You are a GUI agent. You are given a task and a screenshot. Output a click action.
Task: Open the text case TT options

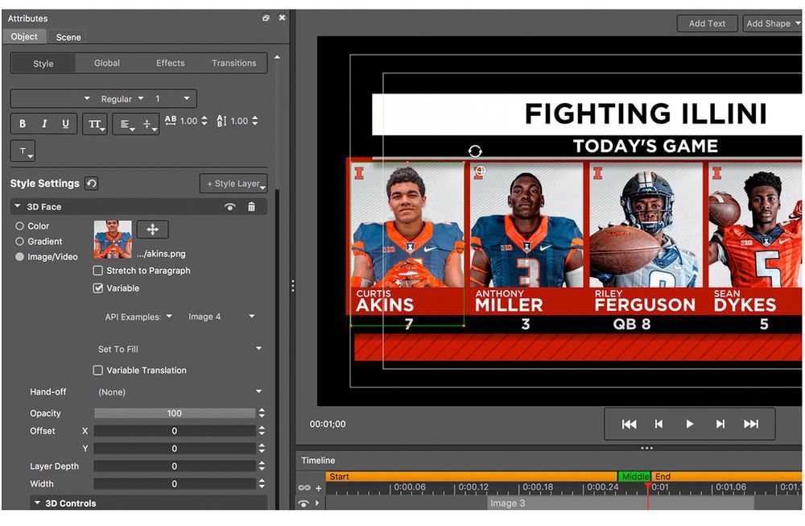click(x=95, y=123)
